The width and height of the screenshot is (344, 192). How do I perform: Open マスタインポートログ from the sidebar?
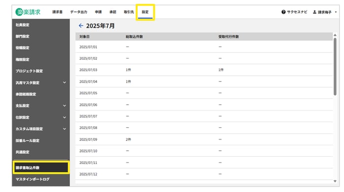click(x=41, y=179)
